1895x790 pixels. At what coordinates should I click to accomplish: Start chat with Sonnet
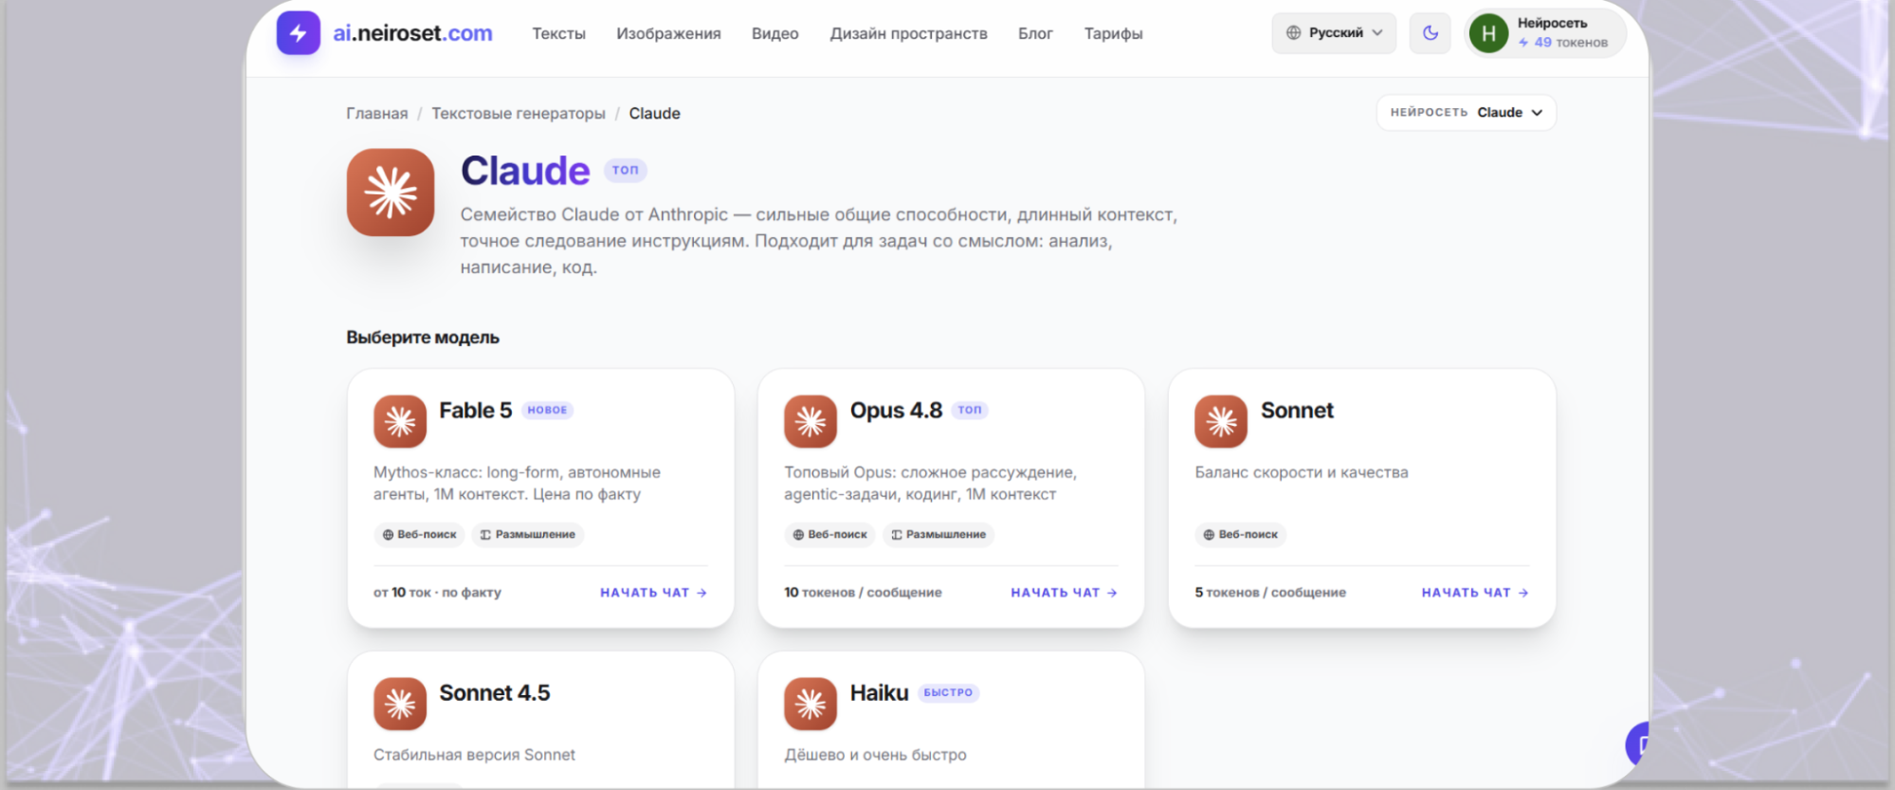(1475, 593)
